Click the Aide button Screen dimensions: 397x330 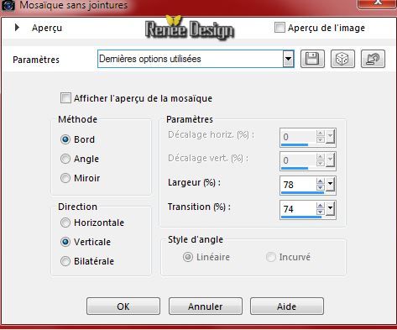pos(287,306)
